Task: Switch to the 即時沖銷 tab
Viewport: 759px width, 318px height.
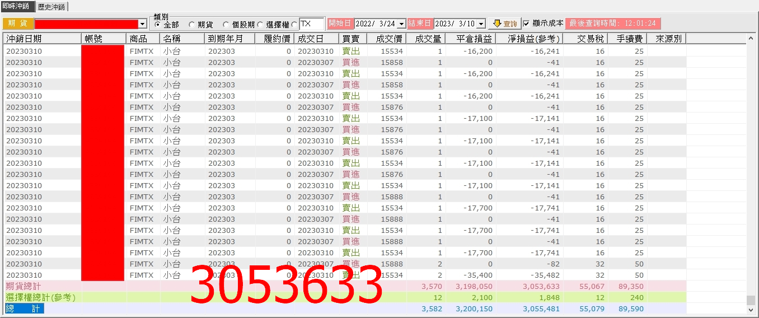Action: click(18, 6)
